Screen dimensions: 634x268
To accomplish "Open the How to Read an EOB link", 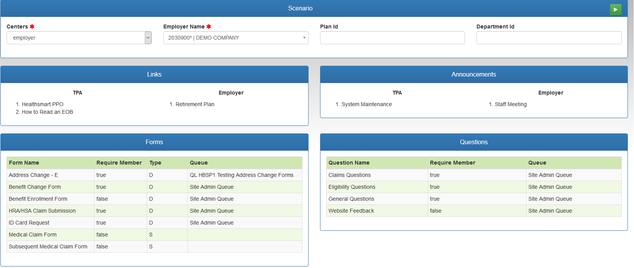I will coord(47,112).
